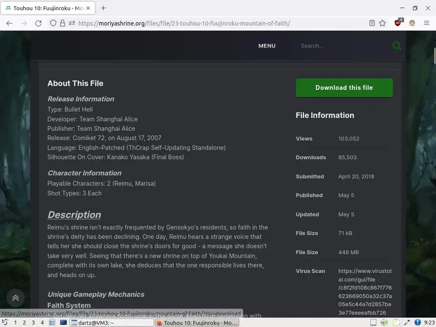The width and height of the screenshot is (436, 327).
Task: Switch to workspace 3
Action: (x=33, y=323)
